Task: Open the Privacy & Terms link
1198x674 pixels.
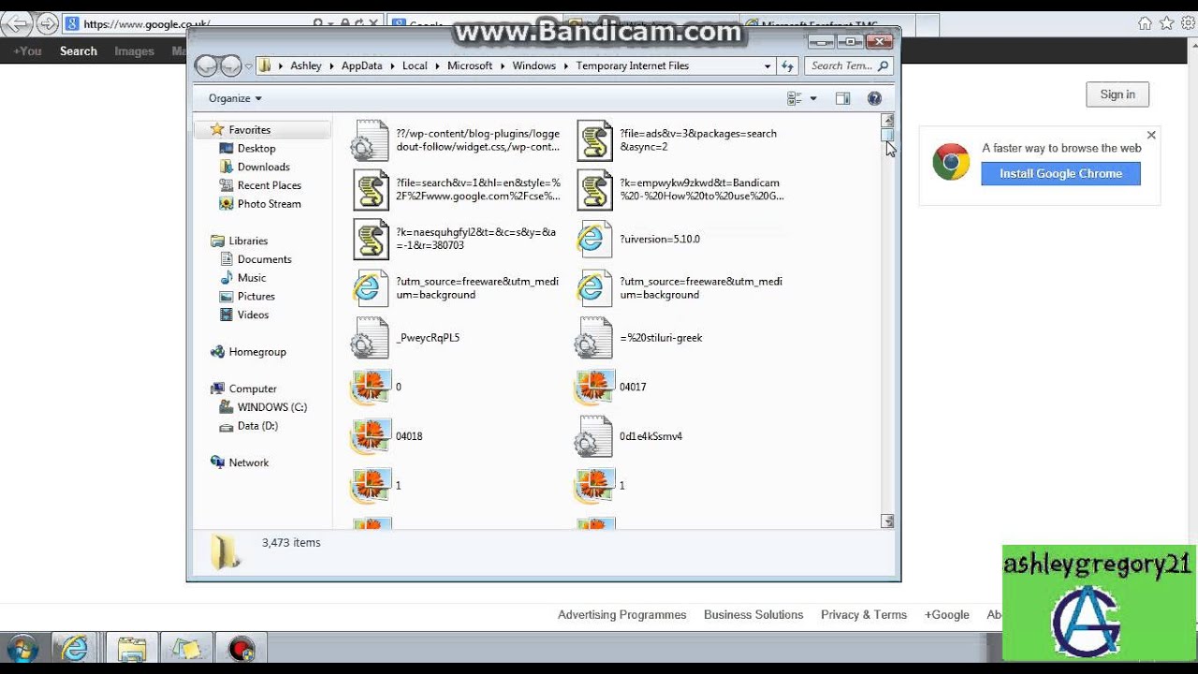Action: click(x=864, y=615)
